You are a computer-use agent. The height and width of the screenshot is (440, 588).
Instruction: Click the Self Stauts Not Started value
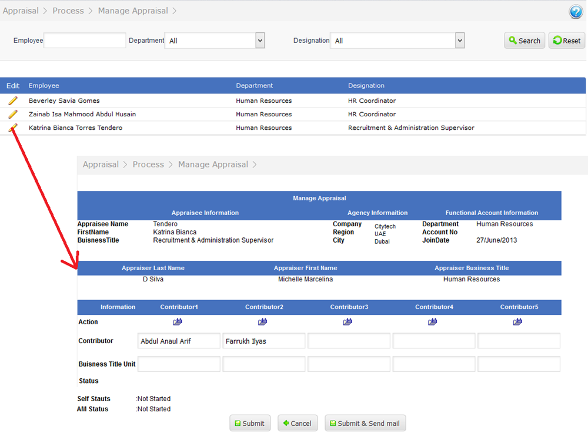click(153, 399)
